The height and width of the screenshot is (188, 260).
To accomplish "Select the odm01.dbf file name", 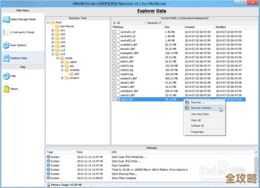I will [127, 61].
